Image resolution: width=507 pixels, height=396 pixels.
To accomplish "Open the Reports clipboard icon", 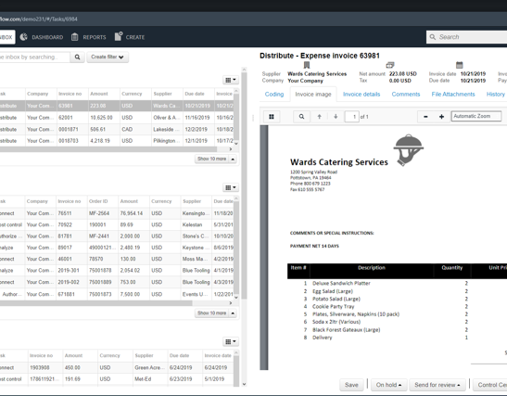I will coord(75,37).
